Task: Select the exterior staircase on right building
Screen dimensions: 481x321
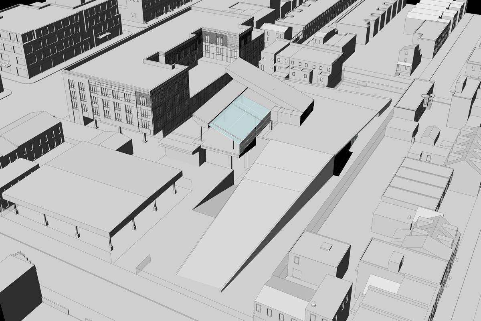Action: (x=429, y=100)
